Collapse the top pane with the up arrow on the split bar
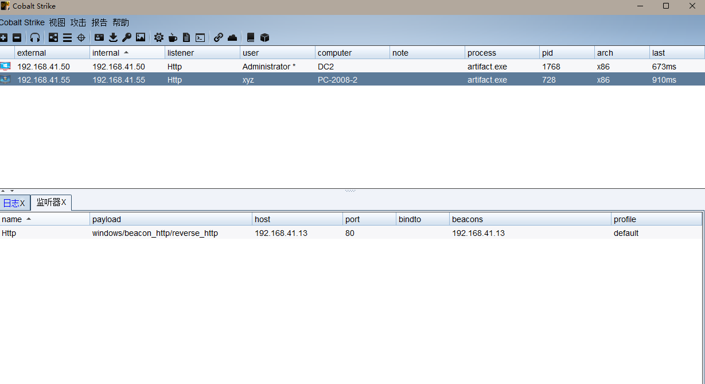 pos(3,191)
